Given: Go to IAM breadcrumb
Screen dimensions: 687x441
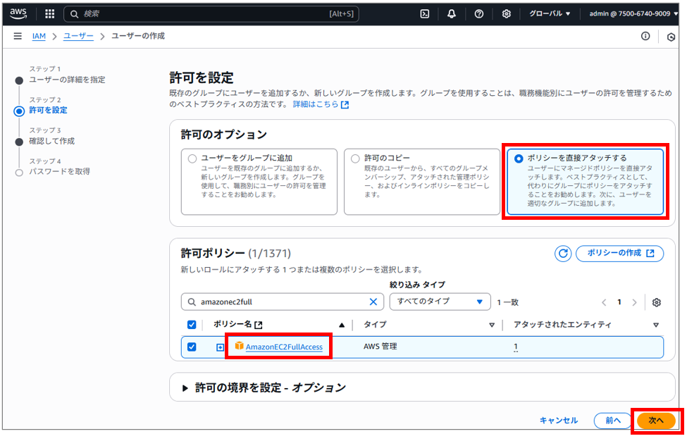Looking at the screenshot, I should coord(39,37).
